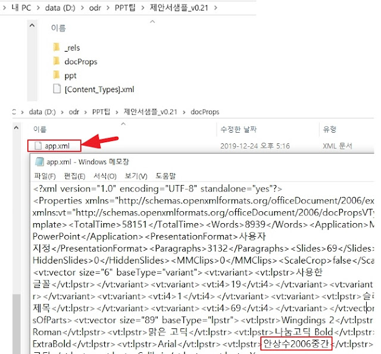
Task: Sort by 이름 column in upper file list
Action: (x=58, y=28)
